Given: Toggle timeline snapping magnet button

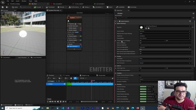Looking at the screenshot, I should (75, 78).
